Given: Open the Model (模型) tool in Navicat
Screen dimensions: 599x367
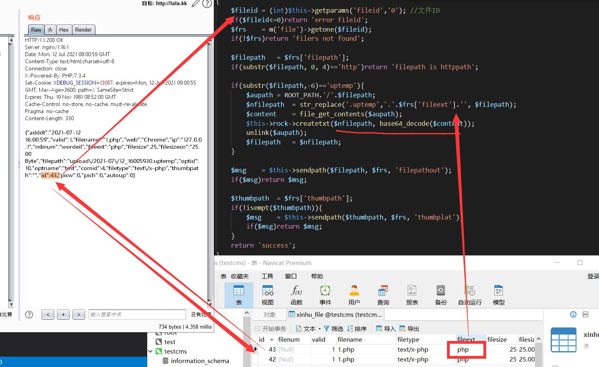Looking at the screenshot, I should point(499,295).
